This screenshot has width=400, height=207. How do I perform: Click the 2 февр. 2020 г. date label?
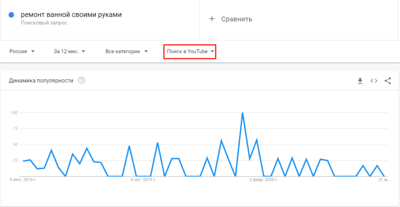[x=264, y=180]
